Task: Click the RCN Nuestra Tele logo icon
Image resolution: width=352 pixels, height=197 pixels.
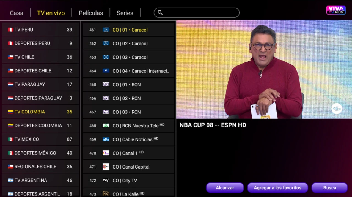Action: point(106,125)
